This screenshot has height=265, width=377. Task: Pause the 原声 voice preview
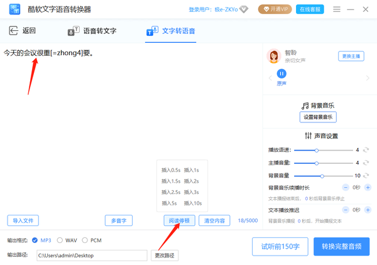(281, 73)
